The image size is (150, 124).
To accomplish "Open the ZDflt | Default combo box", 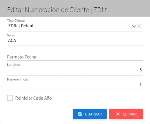I will [x=75, y=26].
